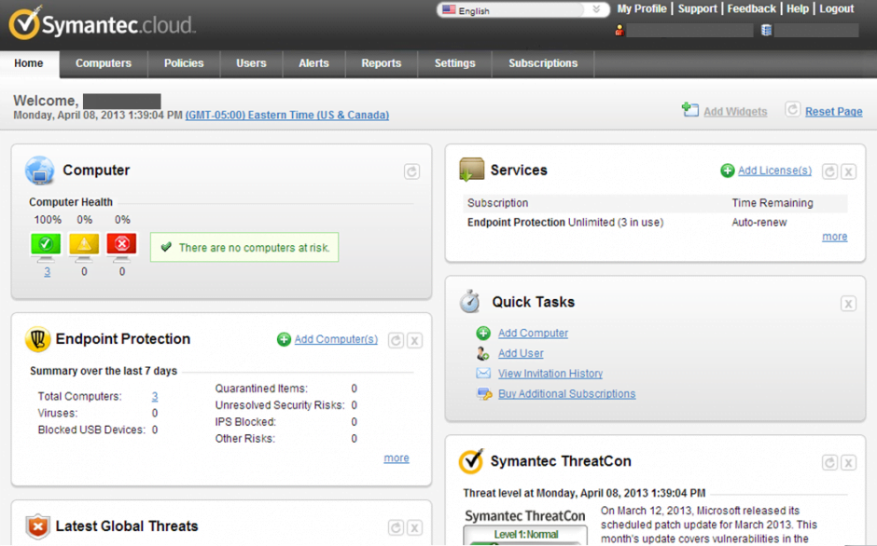Screen dimensions: 877x546
Task: Click the Endpoint Protection shield icon
Action: 37,339
